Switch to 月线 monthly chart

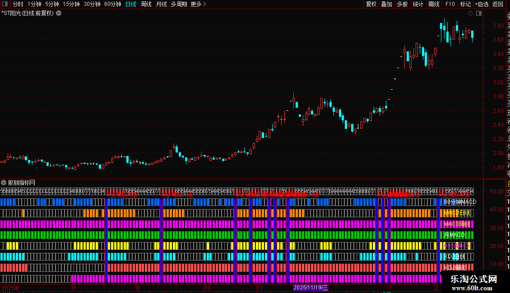pos(161,4)
